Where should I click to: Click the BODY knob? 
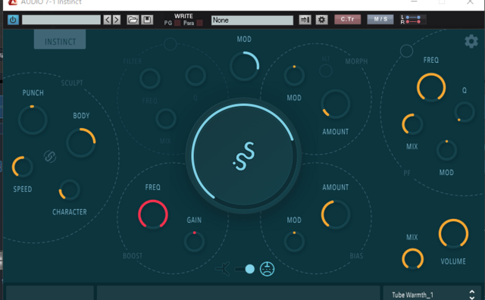tap(81, 142)
